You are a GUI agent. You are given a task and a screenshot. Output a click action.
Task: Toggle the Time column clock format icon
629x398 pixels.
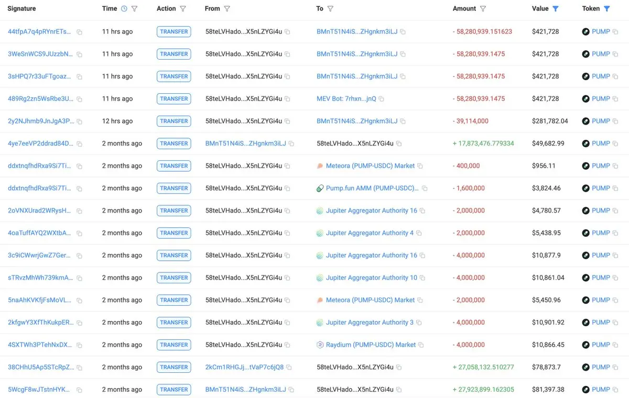click(x=124, y=9)
